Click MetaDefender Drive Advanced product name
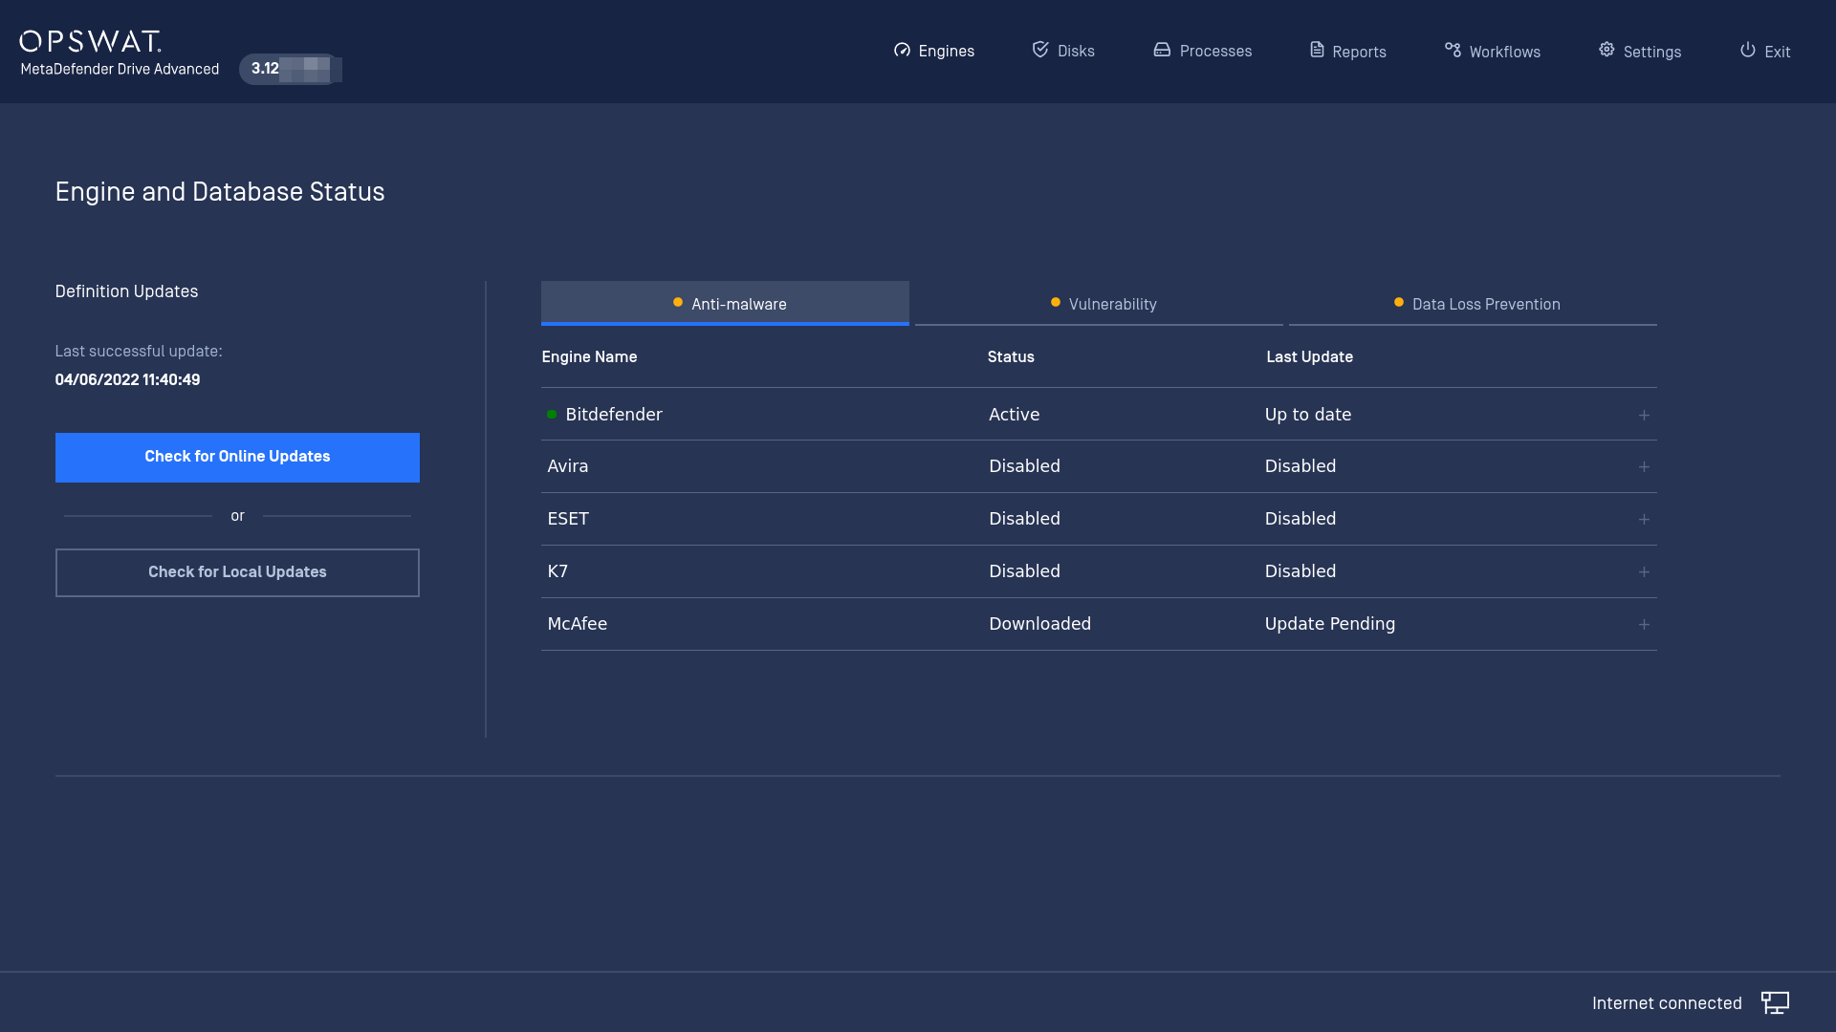The image size is (1836, 1032). click(x=120, y=69)
